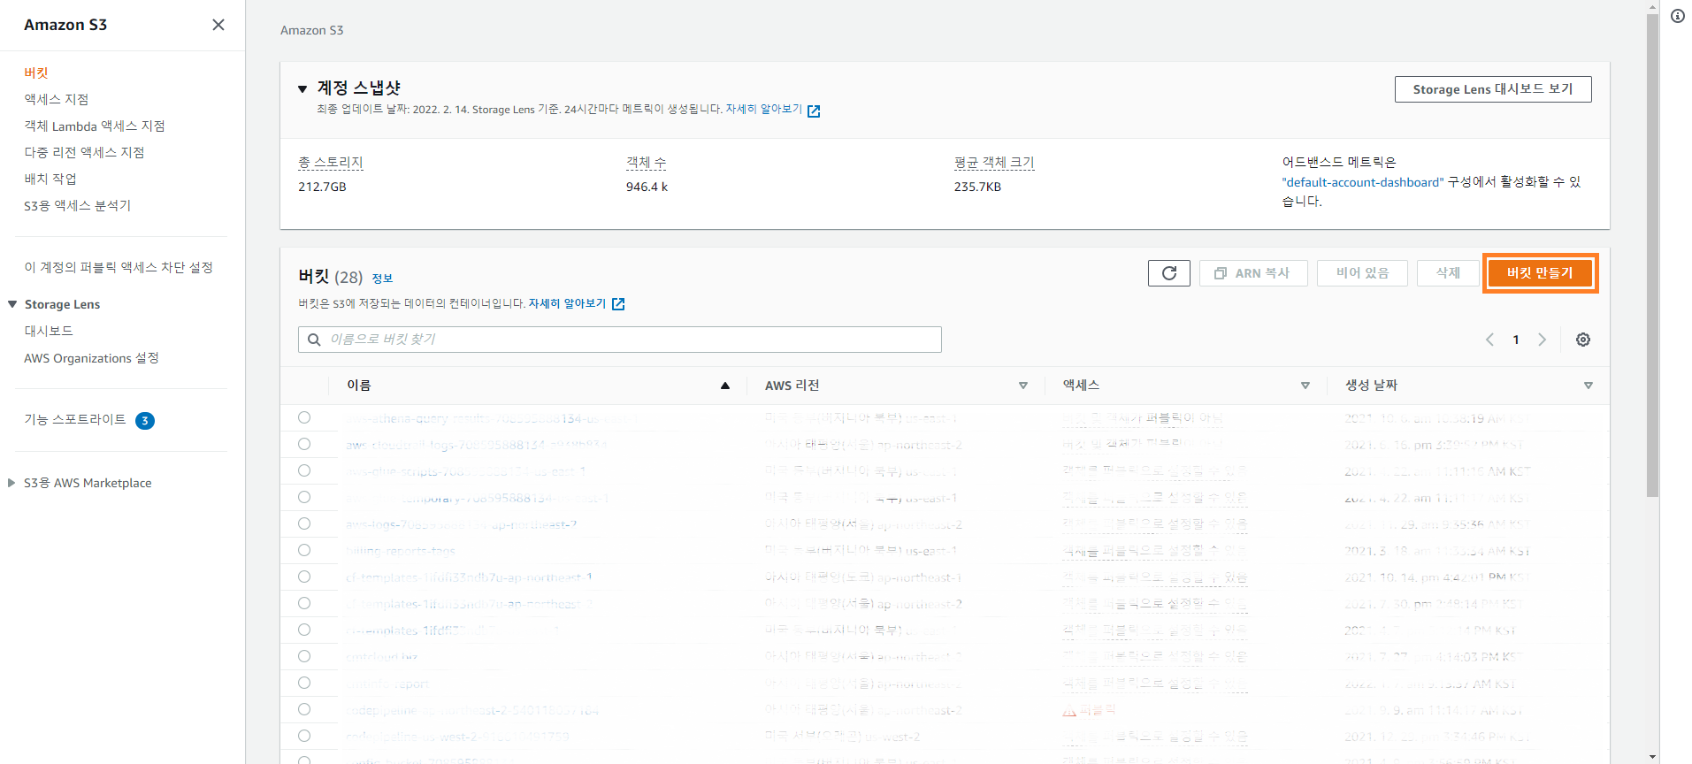
Task: Refresh the bucket list
Action: pos(1169,273)
